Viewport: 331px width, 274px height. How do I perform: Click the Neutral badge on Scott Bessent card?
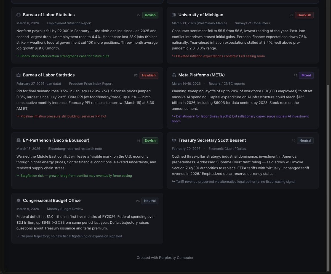point(305,140)
